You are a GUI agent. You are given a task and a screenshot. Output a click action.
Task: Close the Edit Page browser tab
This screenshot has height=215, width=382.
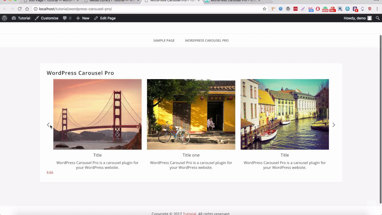[78, 1]
